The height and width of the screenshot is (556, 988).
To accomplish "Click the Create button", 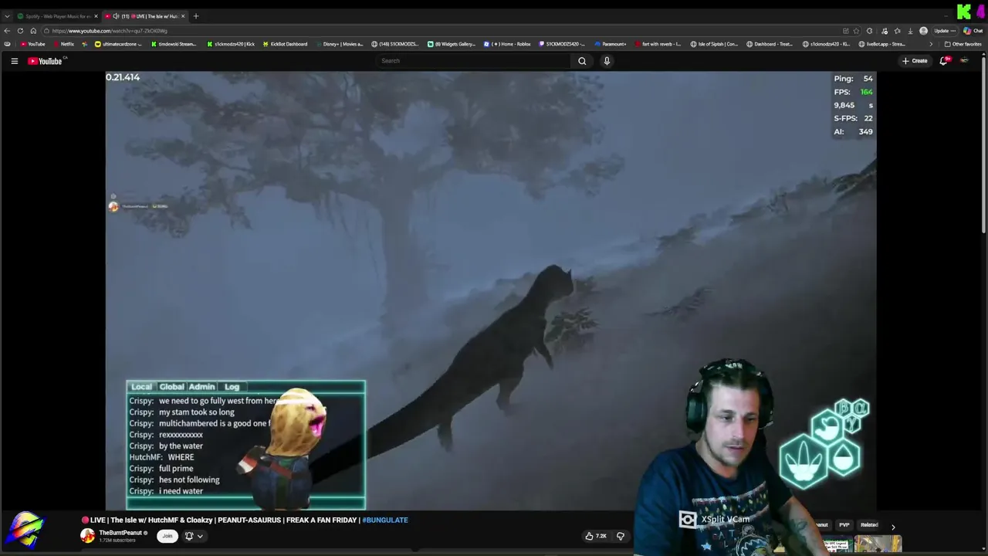I will [915, 61].
